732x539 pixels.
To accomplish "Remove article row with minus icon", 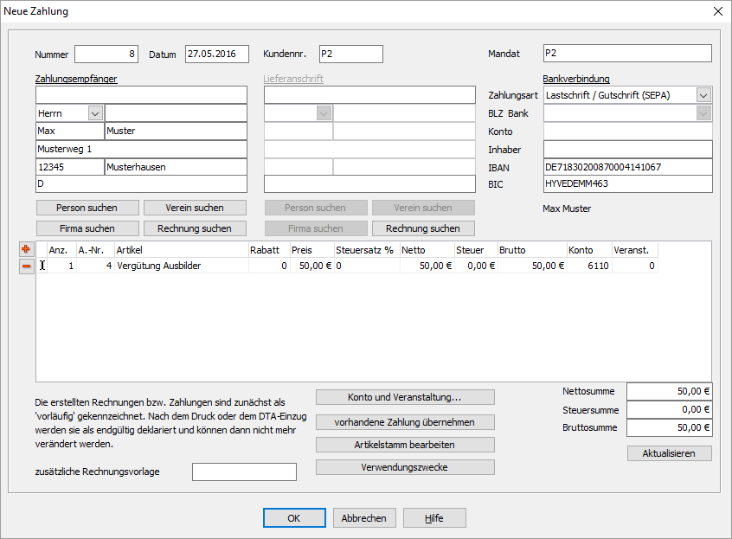I will pos(26,266).
